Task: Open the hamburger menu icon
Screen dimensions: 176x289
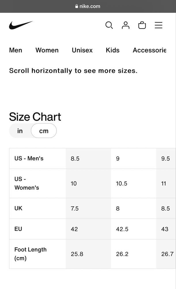Action: (x=158, y=25)
